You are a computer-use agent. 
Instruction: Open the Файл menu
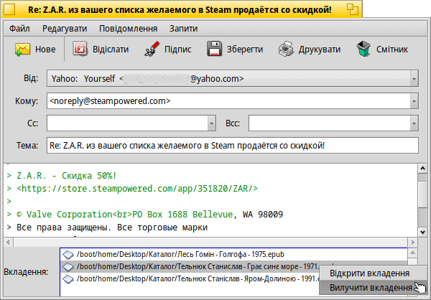point(19,28)
